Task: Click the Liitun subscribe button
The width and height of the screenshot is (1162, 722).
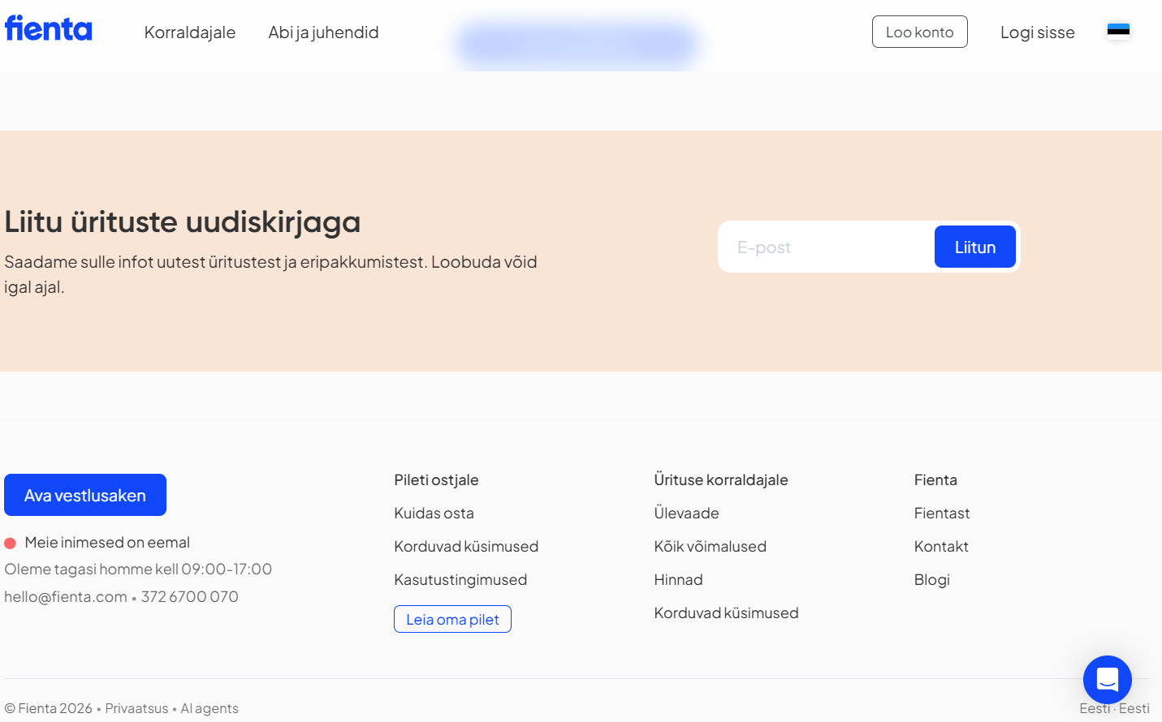Action: point(975,247)
